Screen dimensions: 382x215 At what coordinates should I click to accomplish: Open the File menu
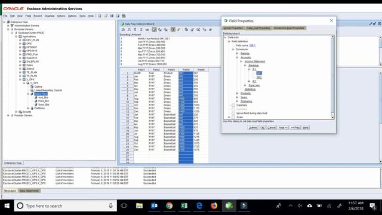5,16
